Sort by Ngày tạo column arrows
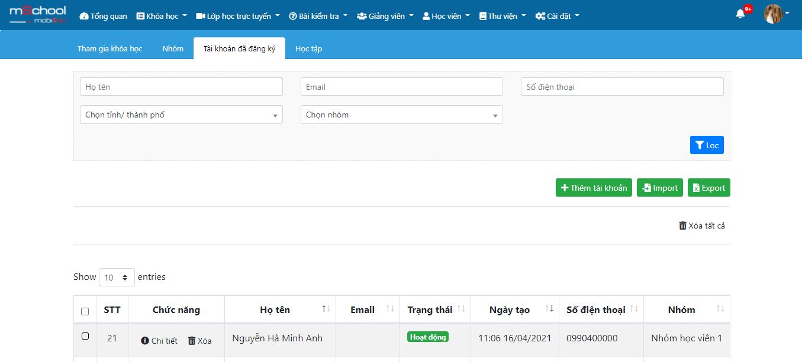Screen dimensions: 802x362 coord(549,309)
